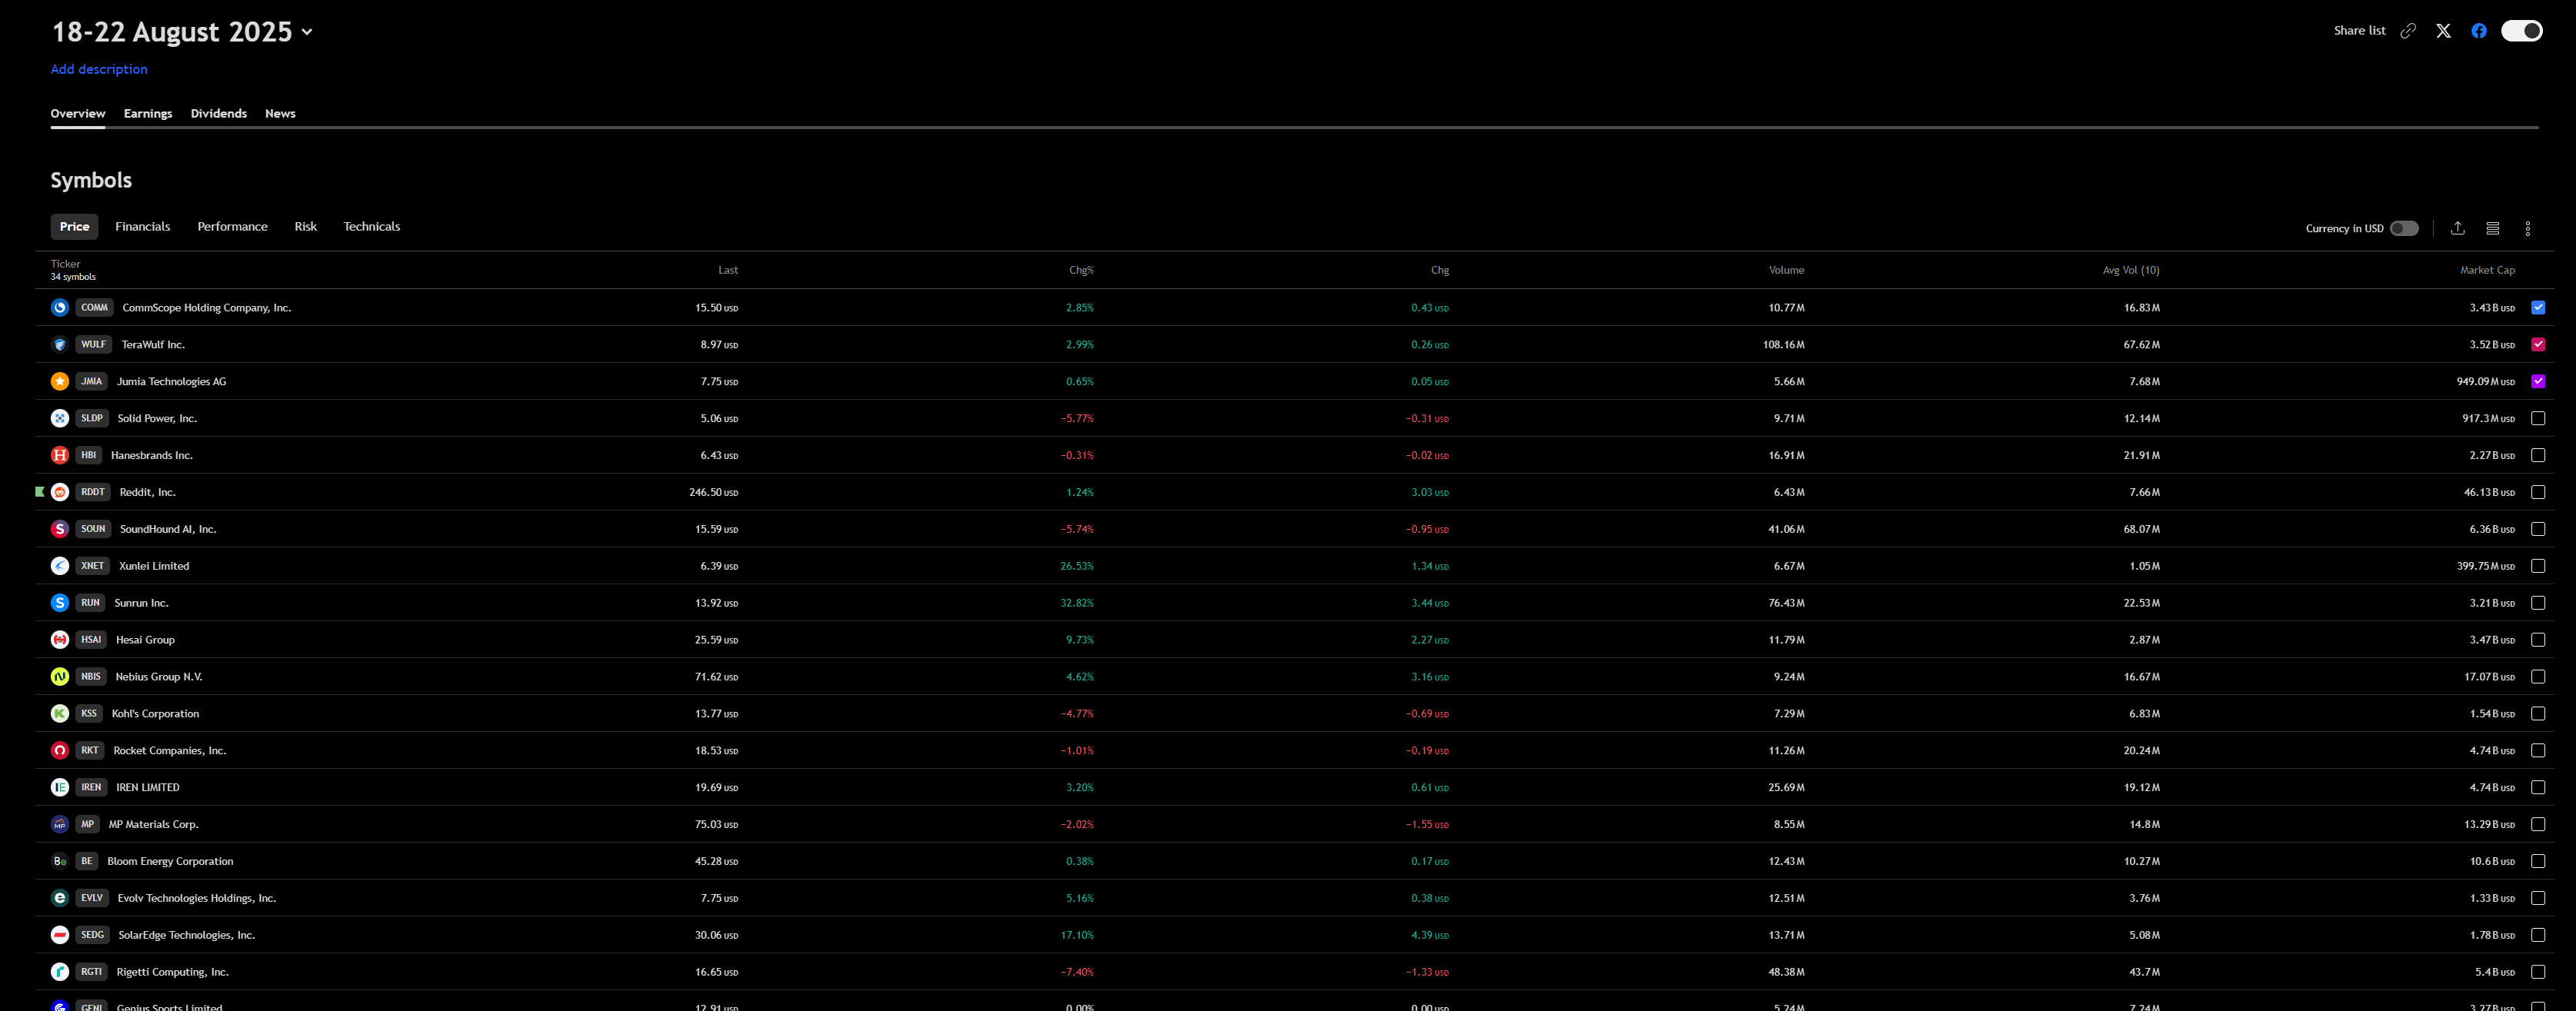2576x1011 pixels.
Task: Open the 18-22 August 2025 list dropdown
Action: point(307,32)
